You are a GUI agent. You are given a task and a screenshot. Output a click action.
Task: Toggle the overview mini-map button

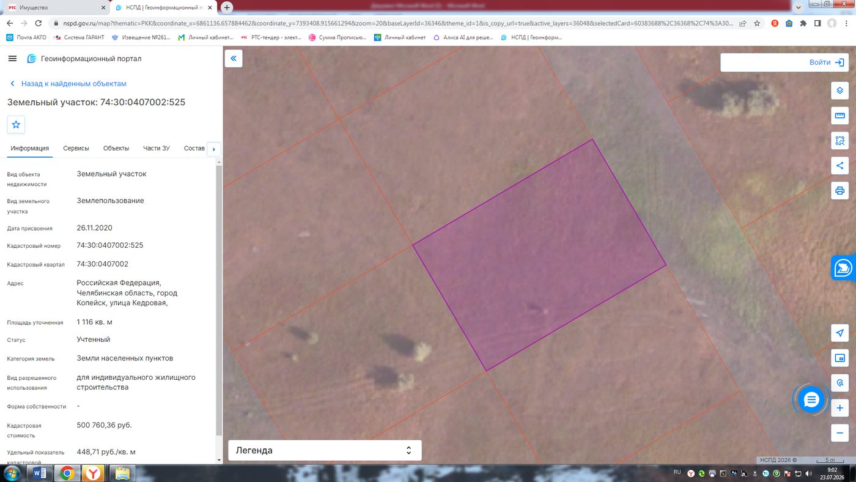(840, 358)
